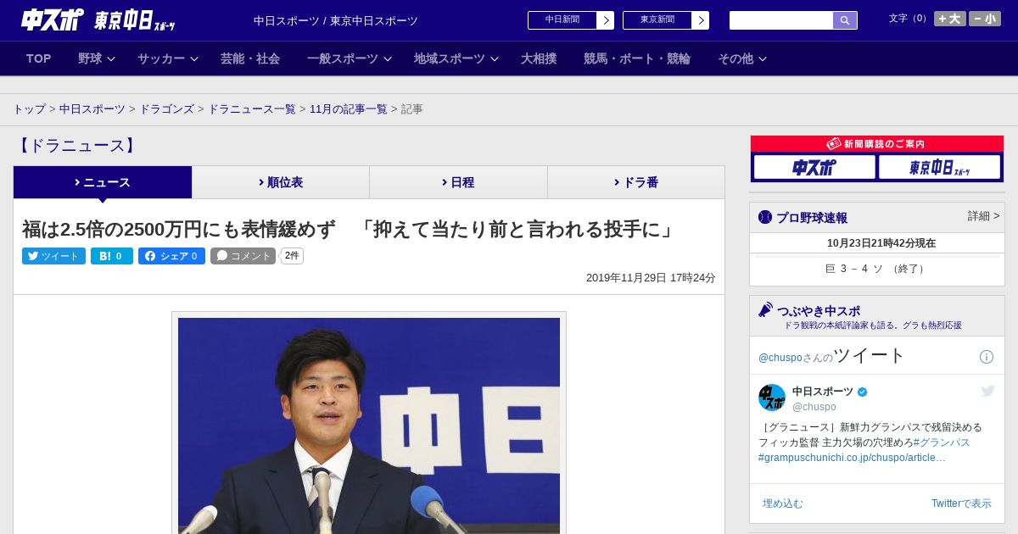The height and width of the screenshot is (534, 1018).
Task: Expand the 地域スポーツ dropdown menu
Action: coord(456,58)
